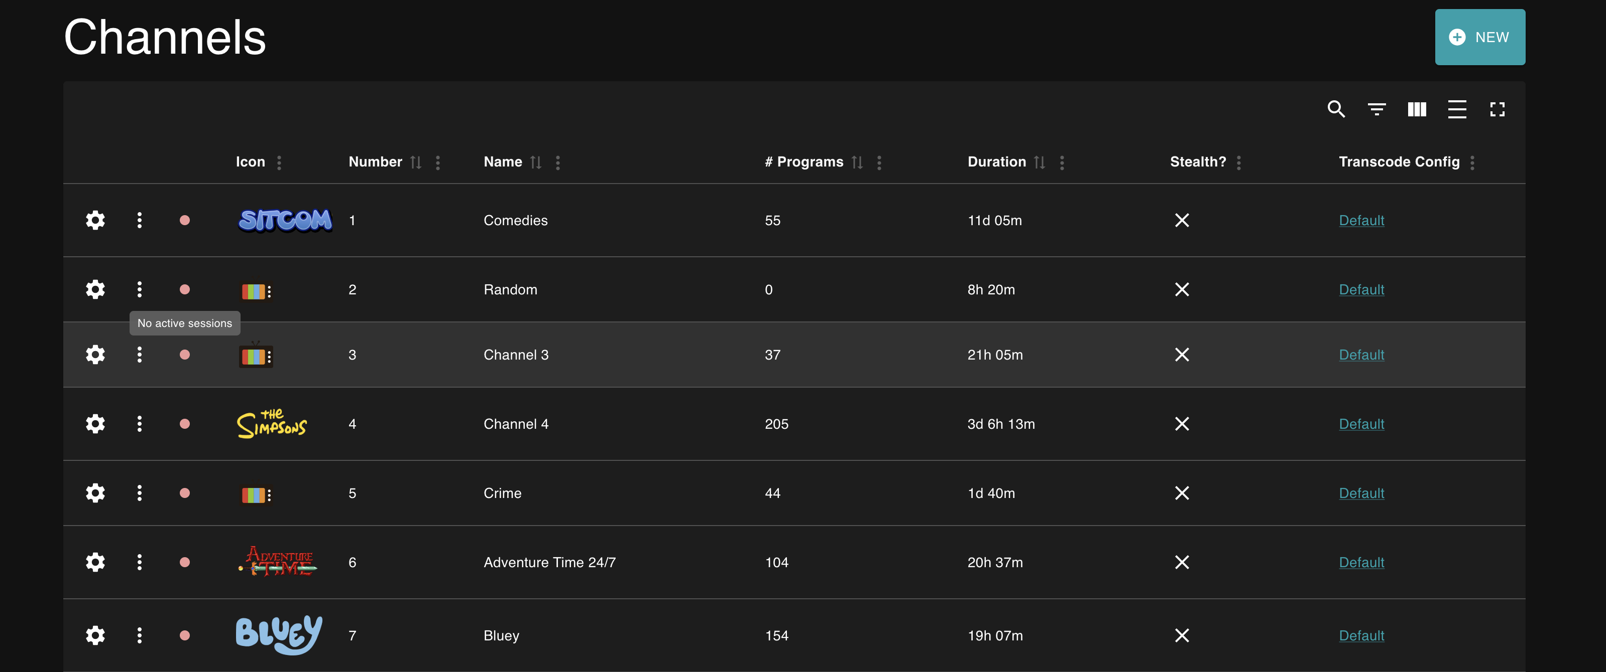Open the search channels tool
The height and width of the screenshot is (672, 1606).
tap(1336, 109)
